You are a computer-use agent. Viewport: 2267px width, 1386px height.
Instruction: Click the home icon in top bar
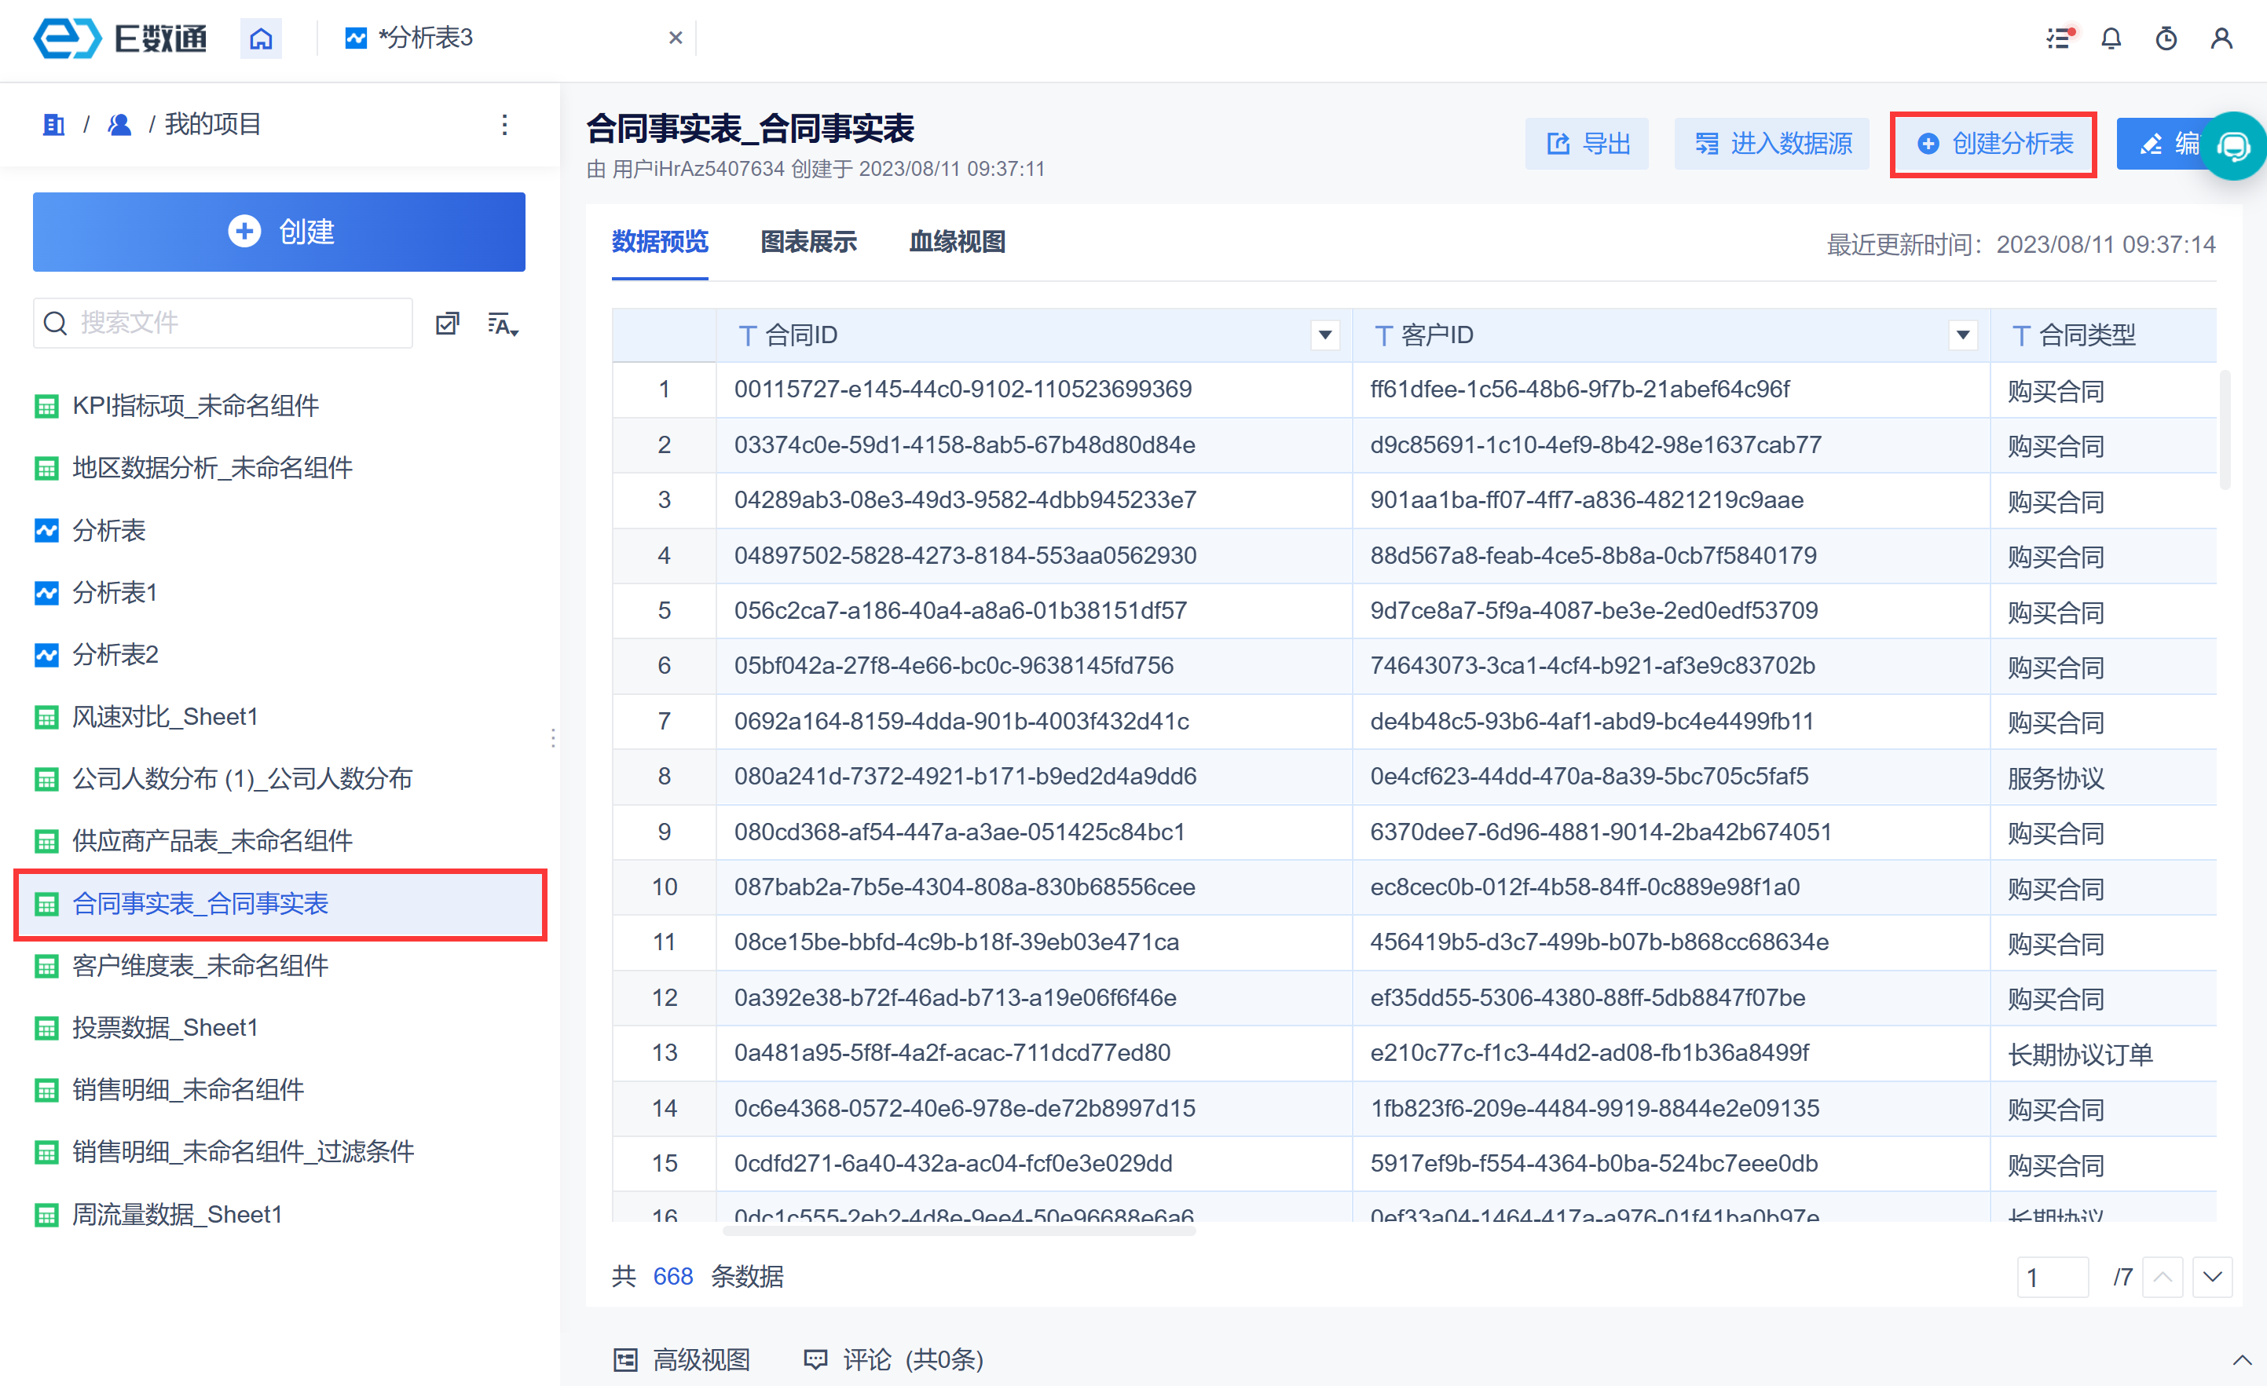[260, 38]
